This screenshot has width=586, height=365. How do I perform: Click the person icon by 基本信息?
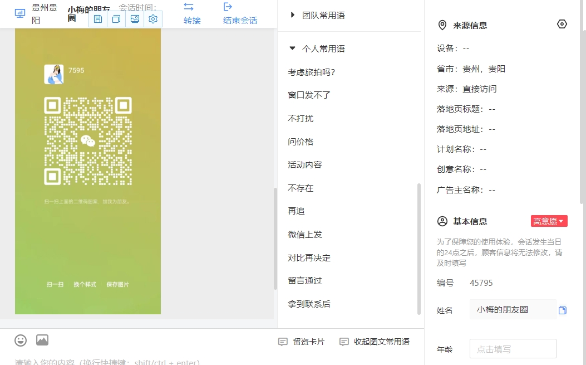click(442, 221)
